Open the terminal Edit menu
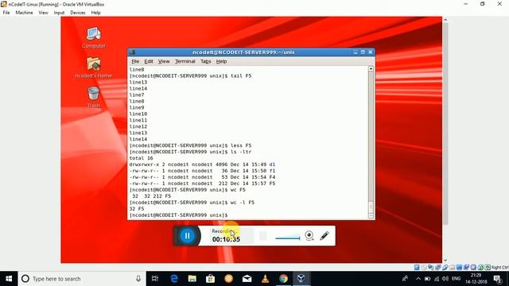 149,61
